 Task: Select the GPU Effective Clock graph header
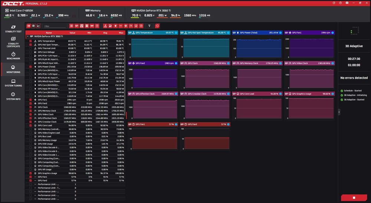pos(153,94)
